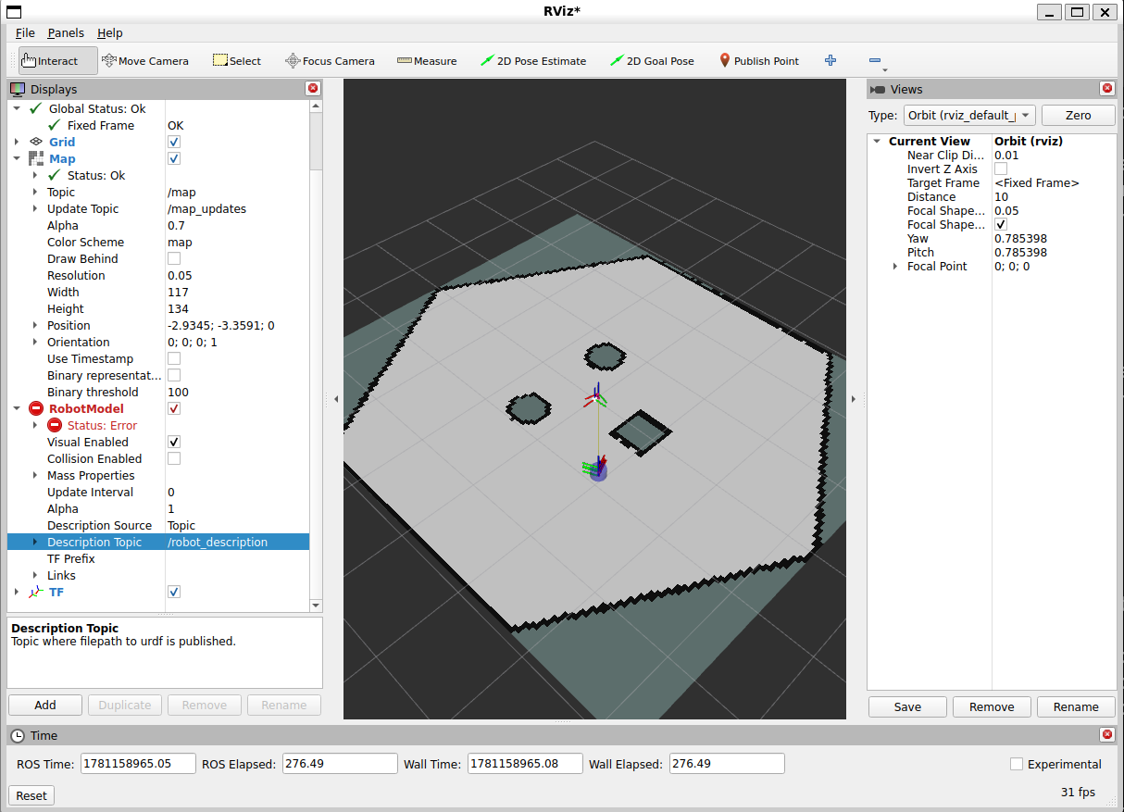Expand the Focal Point property
Screen dimensions: 1124x812
click(x=895, y=267)
